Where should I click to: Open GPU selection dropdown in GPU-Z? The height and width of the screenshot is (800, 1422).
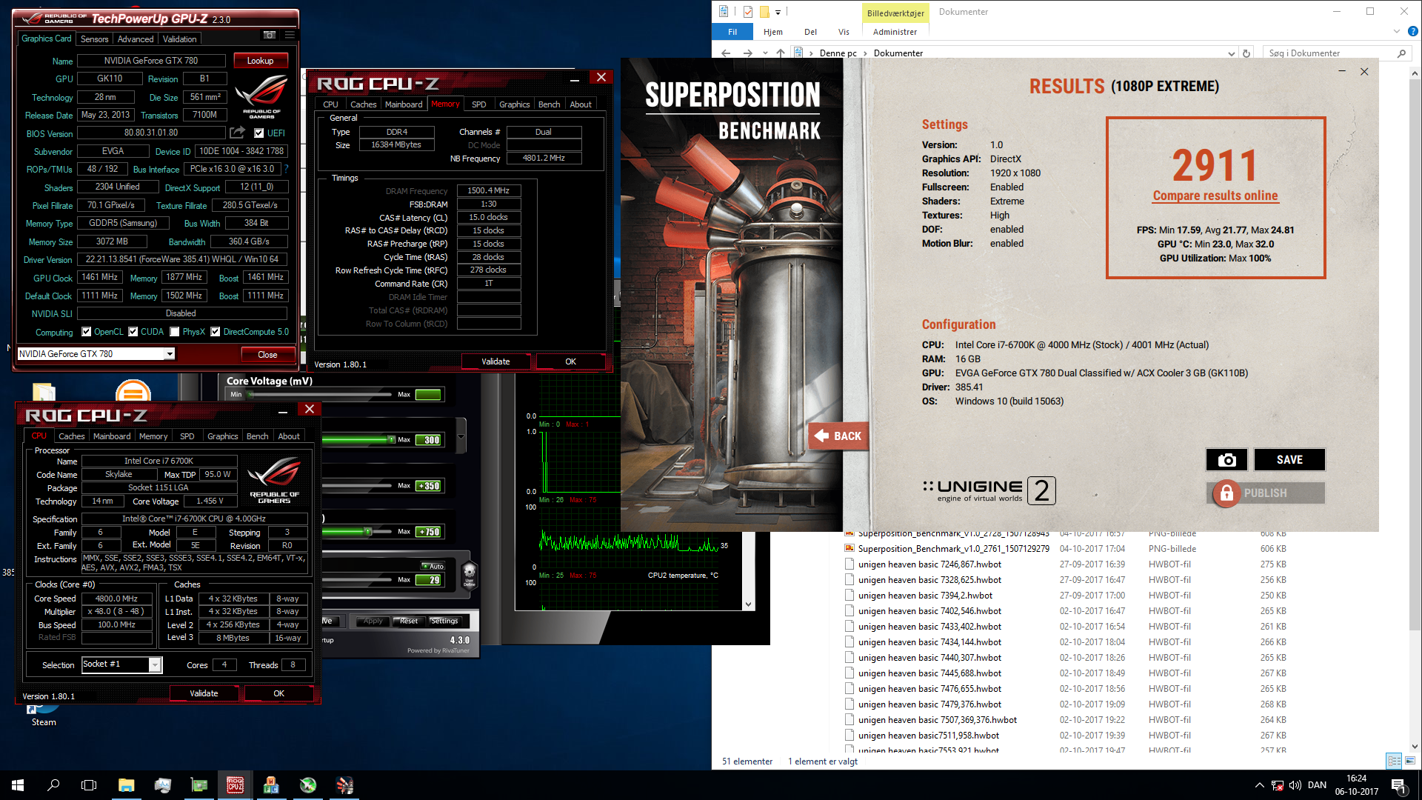coord(170,354)
